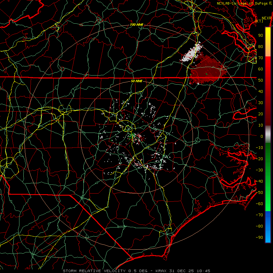Pick the gray zero-velocity segment of the color bar
The height and width of the screenshot is (273, 273).
click(x=268, y=135)
